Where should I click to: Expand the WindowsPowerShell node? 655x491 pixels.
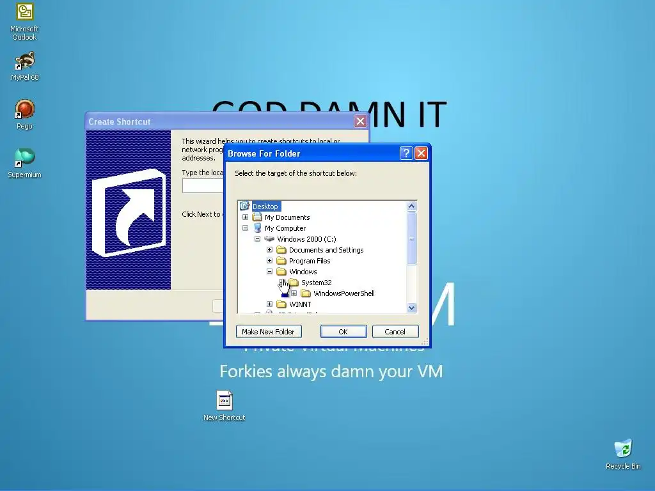(x=294, y=293)
